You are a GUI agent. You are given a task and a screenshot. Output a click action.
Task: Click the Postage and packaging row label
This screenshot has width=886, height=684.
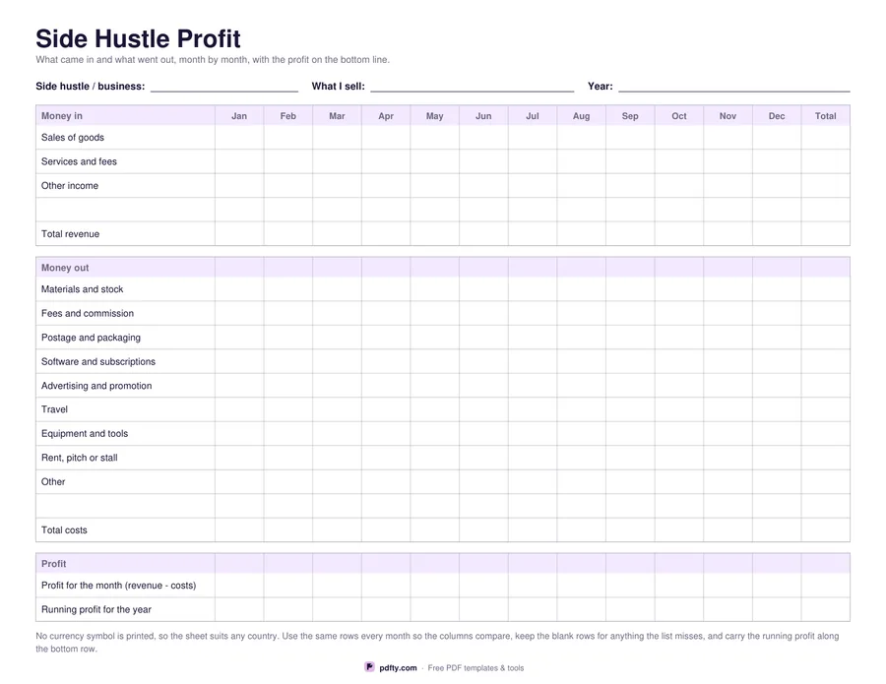pos(91,338)
